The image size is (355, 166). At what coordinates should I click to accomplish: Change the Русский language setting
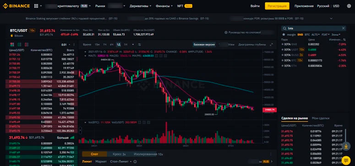click(x=323, y=6)
